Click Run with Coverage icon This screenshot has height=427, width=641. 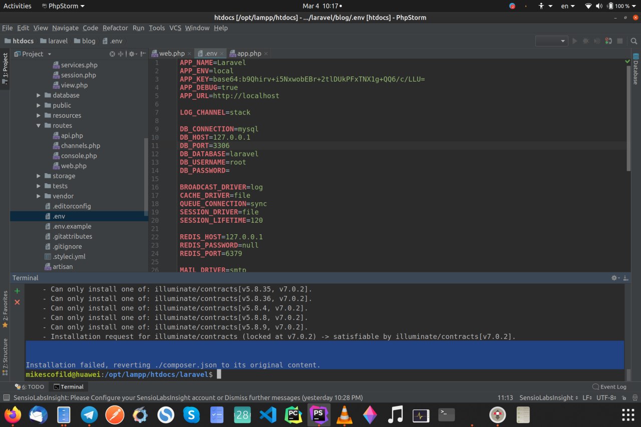[x=596, y=41]
